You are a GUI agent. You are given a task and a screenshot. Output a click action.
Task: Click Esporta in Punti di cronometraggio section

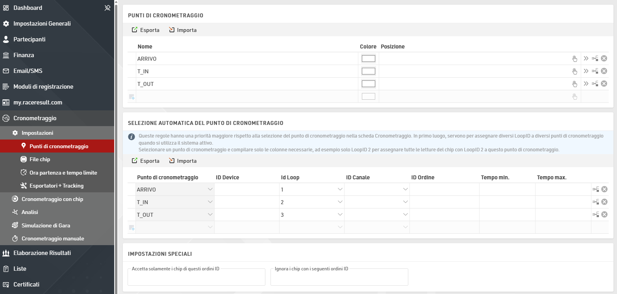tap(145, 30)
